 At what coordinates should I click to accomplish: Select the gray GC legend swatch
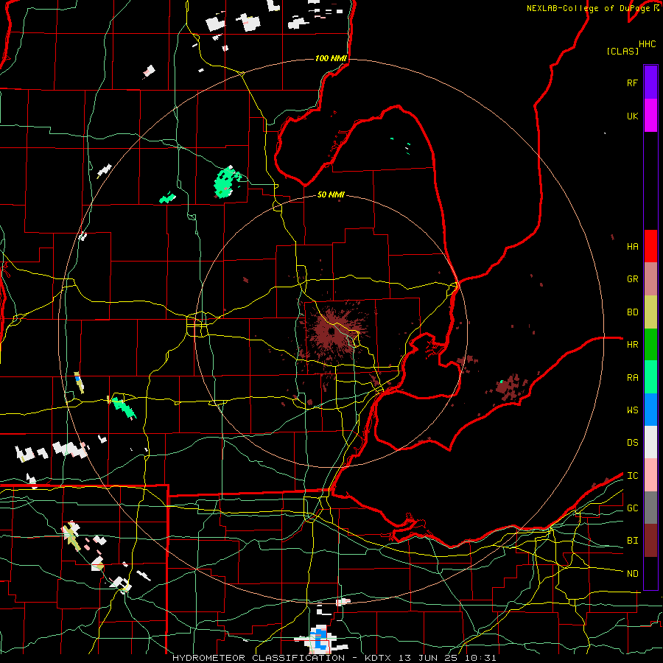pyautogui.click(x=650, y=508)
